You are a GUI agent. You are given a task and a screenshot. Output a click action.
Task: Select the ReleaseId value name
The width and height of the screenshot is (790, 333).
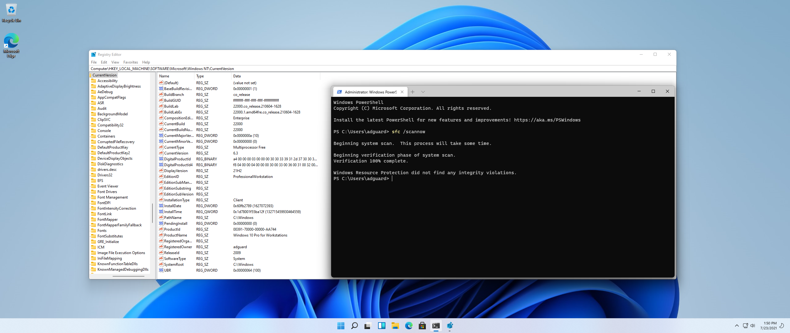point(172,253)
